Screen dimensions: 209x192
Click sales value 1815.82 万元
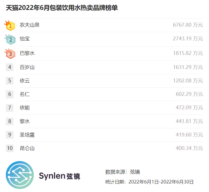coord(188,53)
